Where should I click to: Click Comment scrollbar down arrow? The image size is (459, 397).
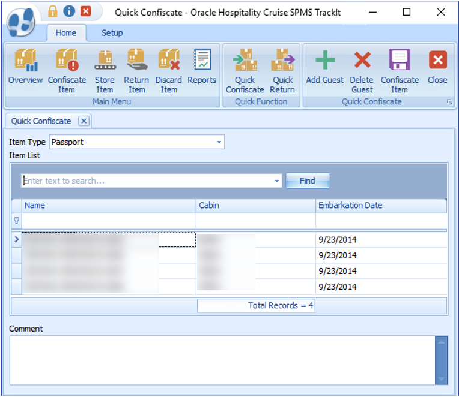click(x=442, y=379)
